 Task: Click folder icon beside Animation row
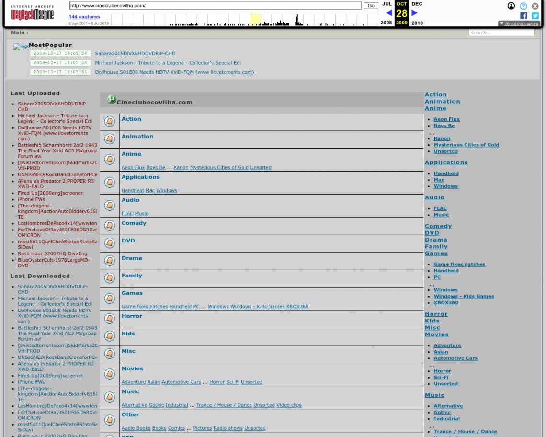[110, 138]
